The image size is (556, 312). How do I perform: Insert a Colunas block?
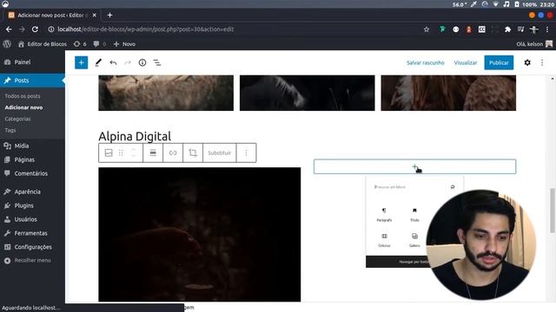pyautogui.click(x=384, y=240)
